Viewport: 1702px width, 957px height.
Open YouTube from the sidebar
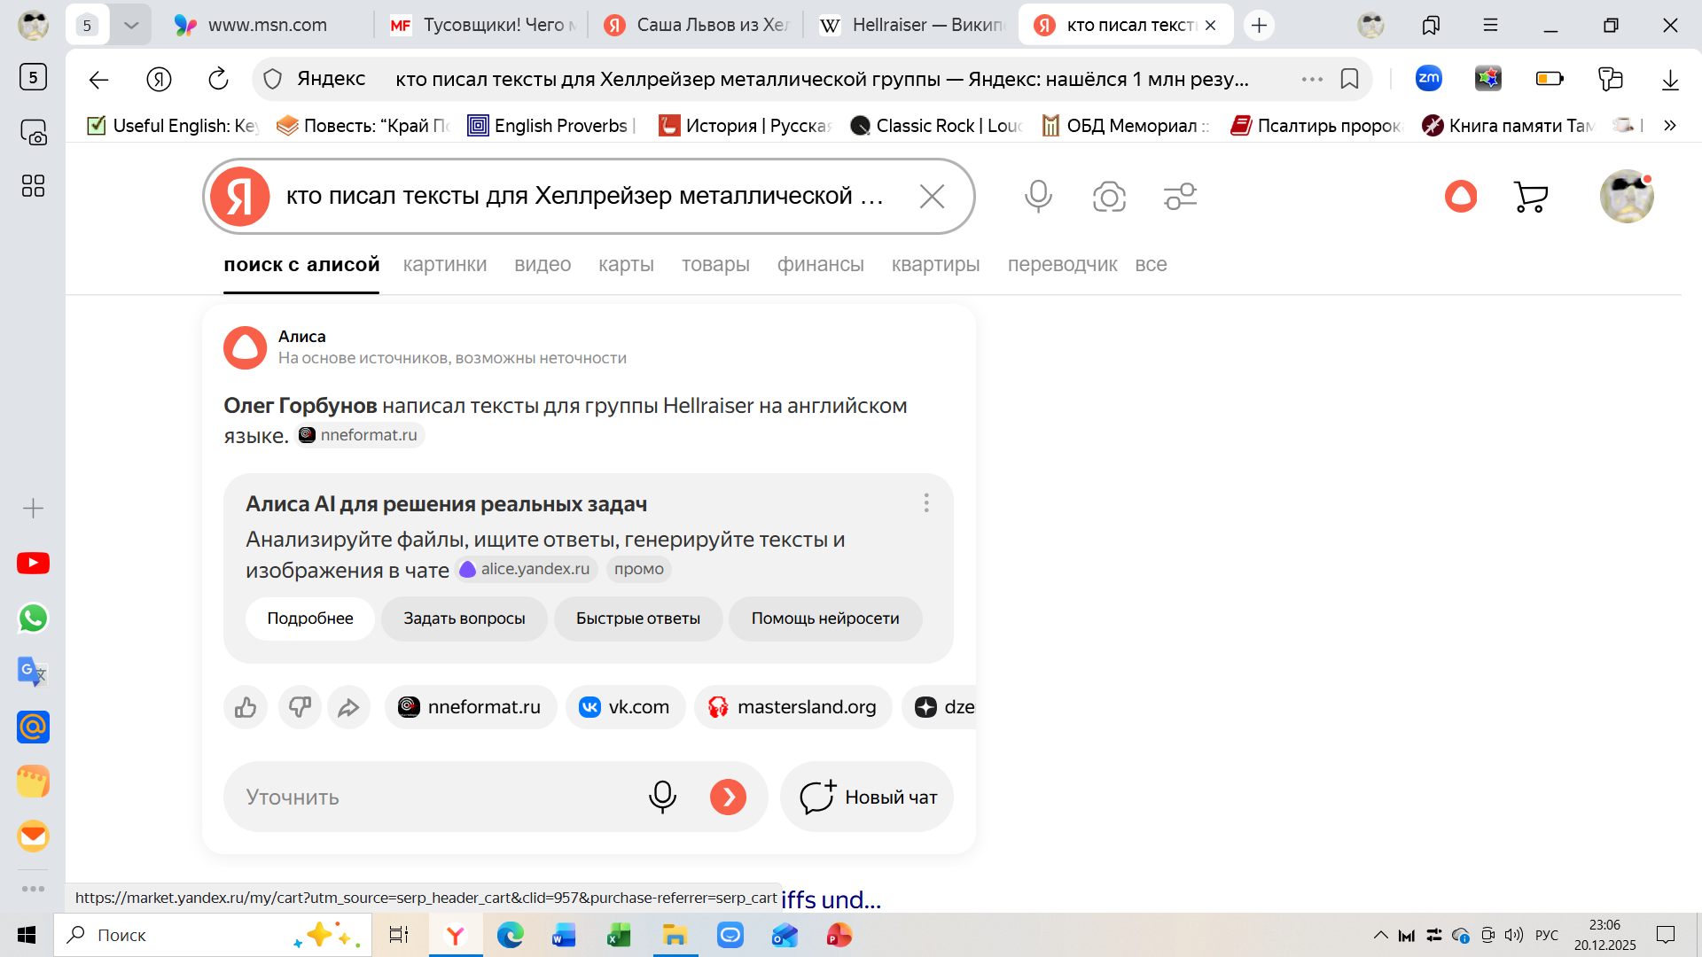[33, 564]
